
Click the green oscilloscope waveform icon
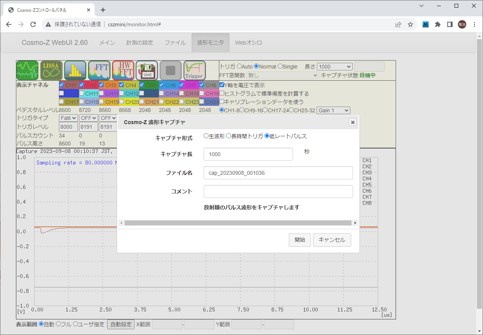pyautogui.click(x=27, y=70)
